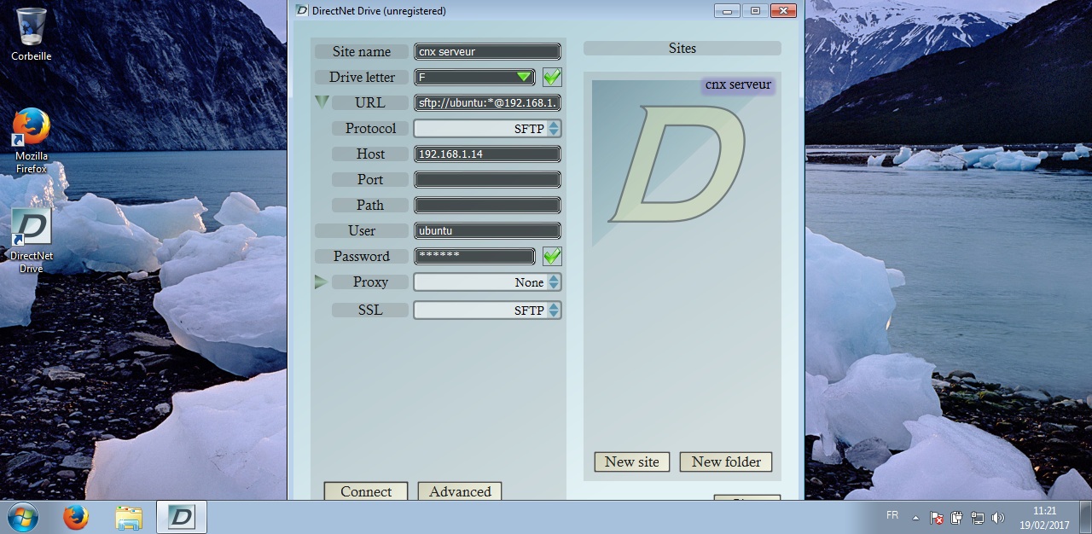Image resolution: width=1092 pixels, height=534 pixels.
Task: Click Windows Start button orb
Action: (x=23, y=517)
